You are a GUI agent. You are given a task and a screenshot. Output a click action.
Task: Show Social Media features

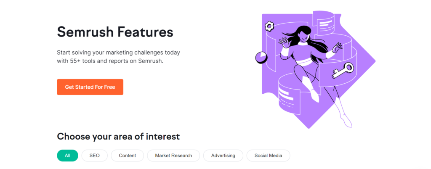268,156
